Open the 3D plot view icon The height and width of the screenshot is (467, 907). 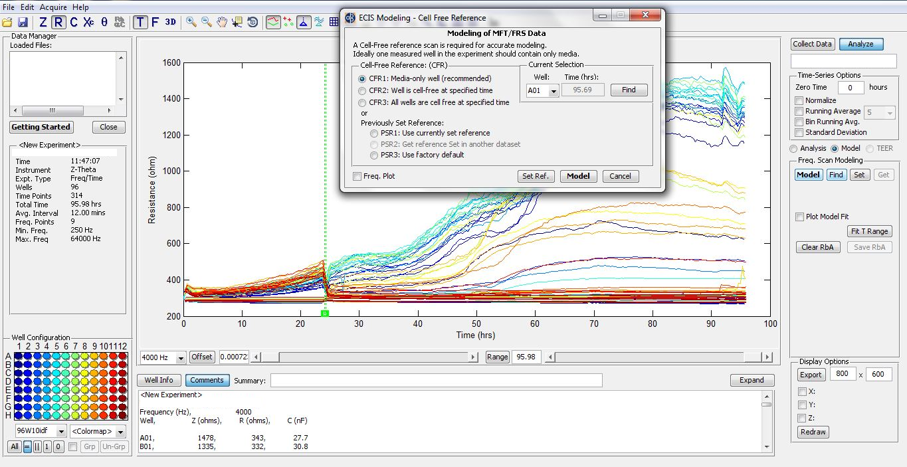click(171, 22)
